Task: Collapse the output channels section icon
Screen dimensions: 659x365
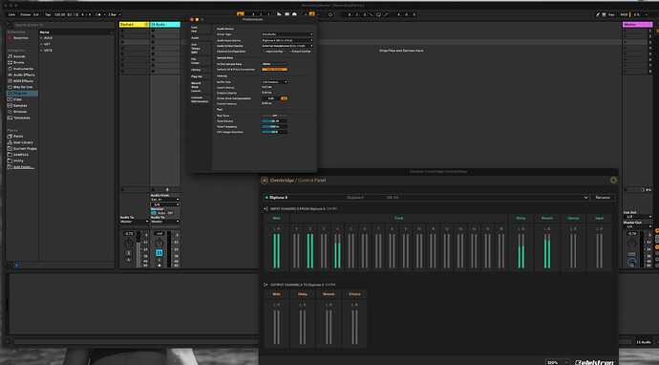Action: [x=266, y=285]
